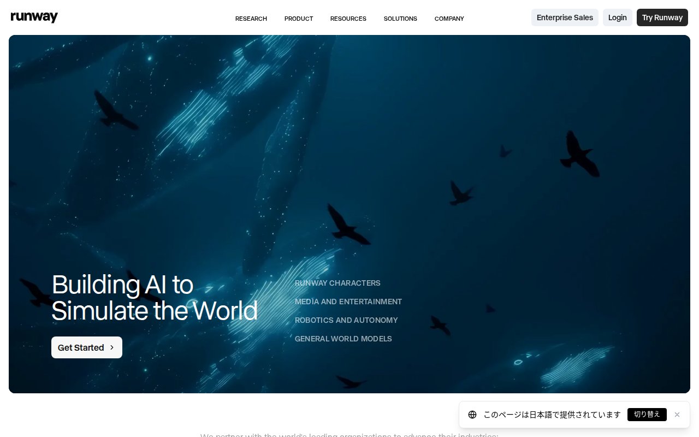The height and width of the screenshot is (437, 699).
Task: Open the Research menu
Action: 251,19
